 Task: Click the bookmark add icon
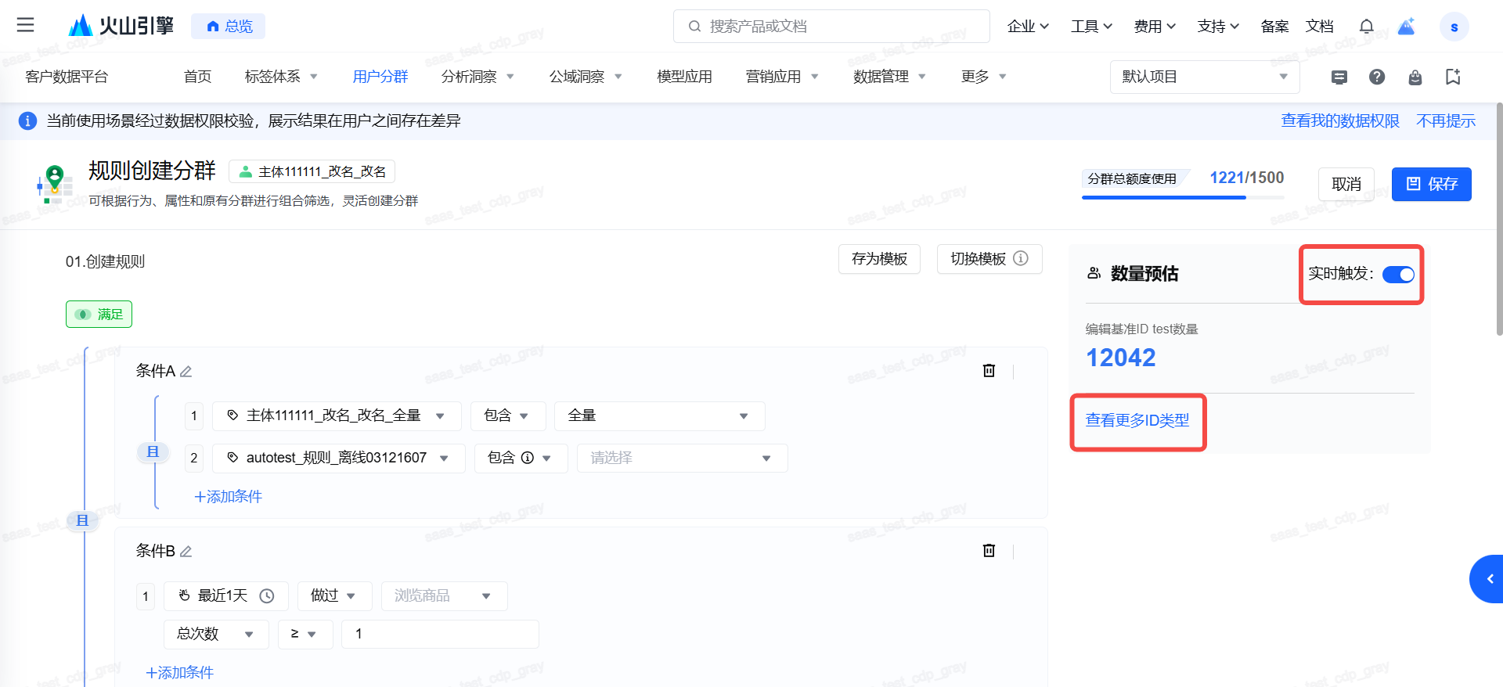click(x=1453, y=77)
